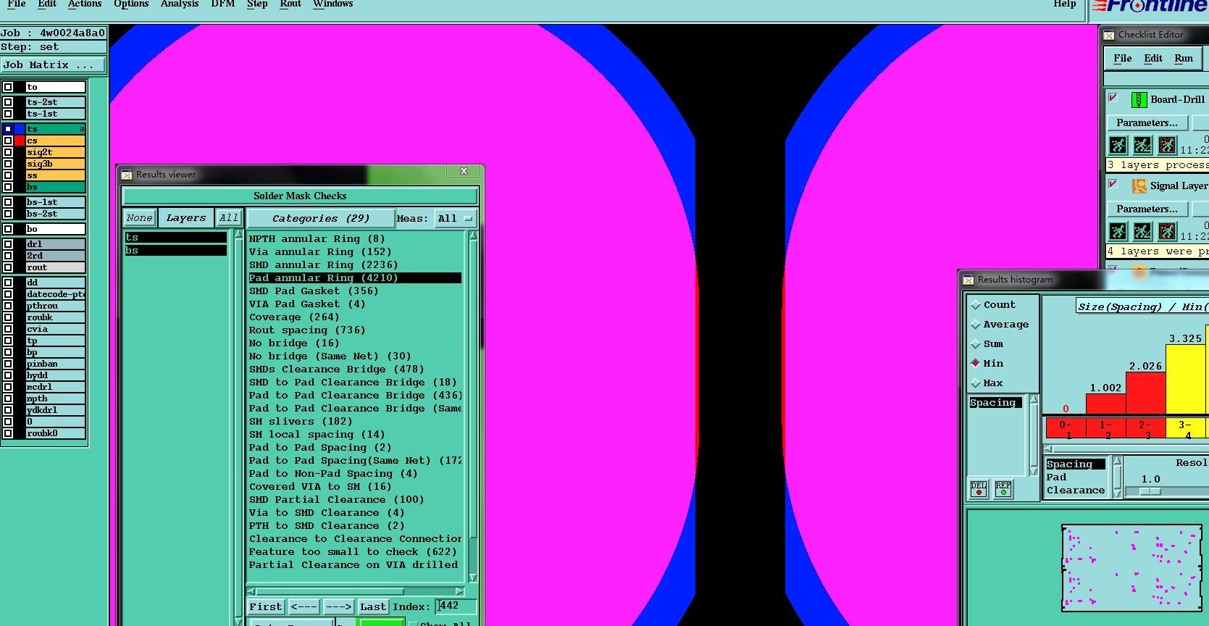
Task: Click the Index input field
Action: [x=456, y=606]
